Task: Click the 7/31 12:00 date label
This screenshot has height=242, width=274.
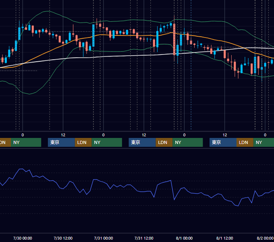Action: 144,238
